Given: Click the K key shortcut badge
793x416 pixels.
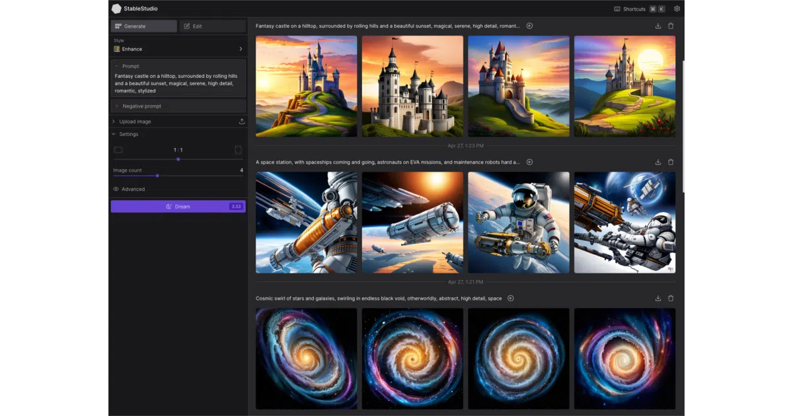Looking at the screenshot, I should coord(661,9).
